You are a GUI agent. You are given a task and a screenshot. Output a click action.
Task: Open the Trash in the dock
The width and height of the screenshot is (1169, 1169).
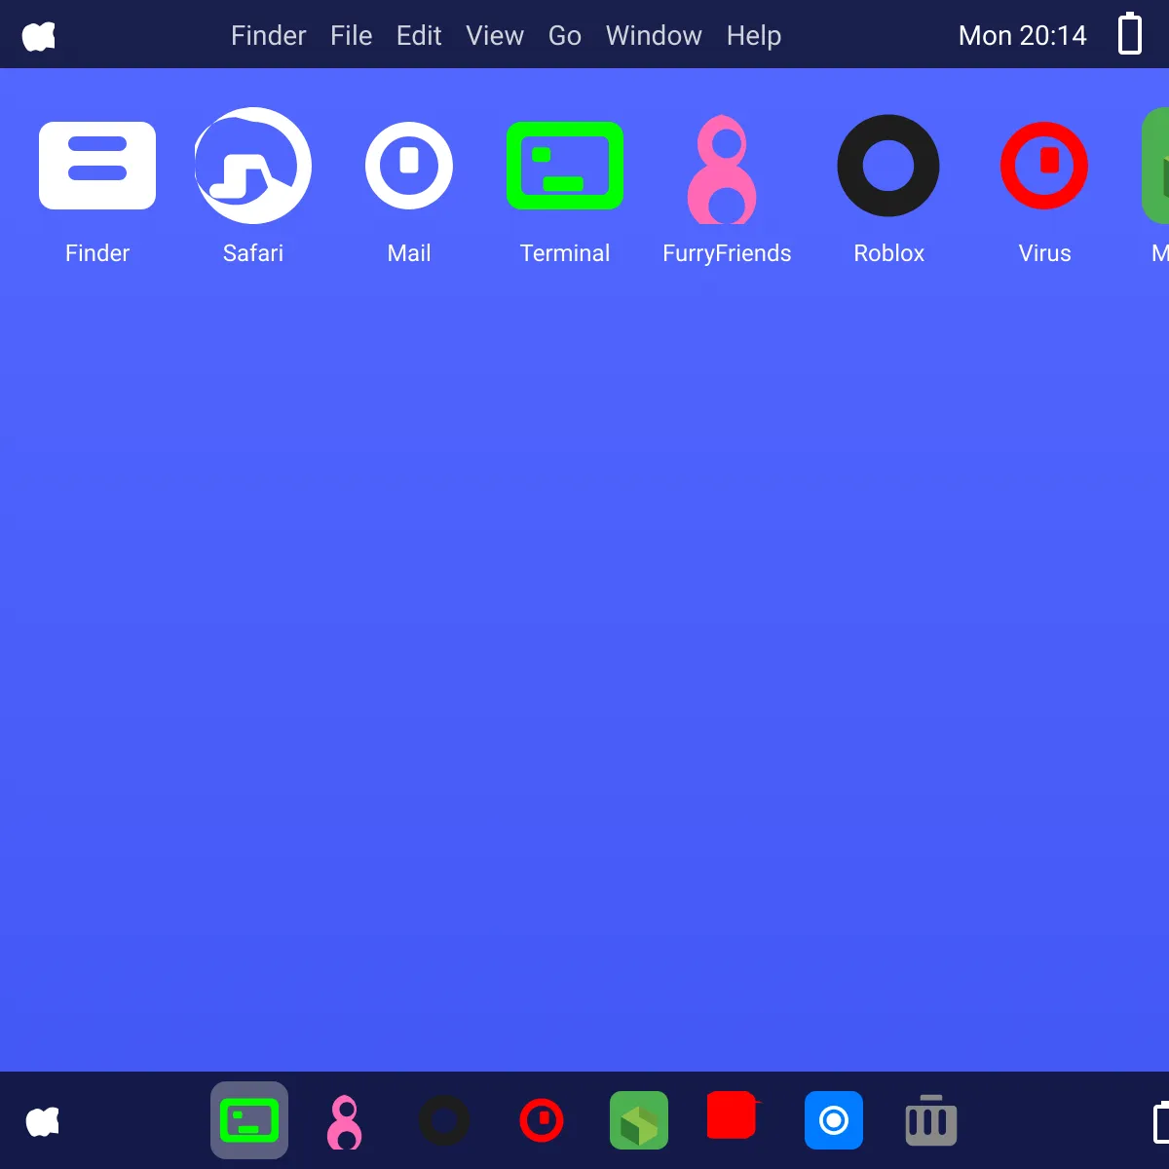(x=931, y=1120)
